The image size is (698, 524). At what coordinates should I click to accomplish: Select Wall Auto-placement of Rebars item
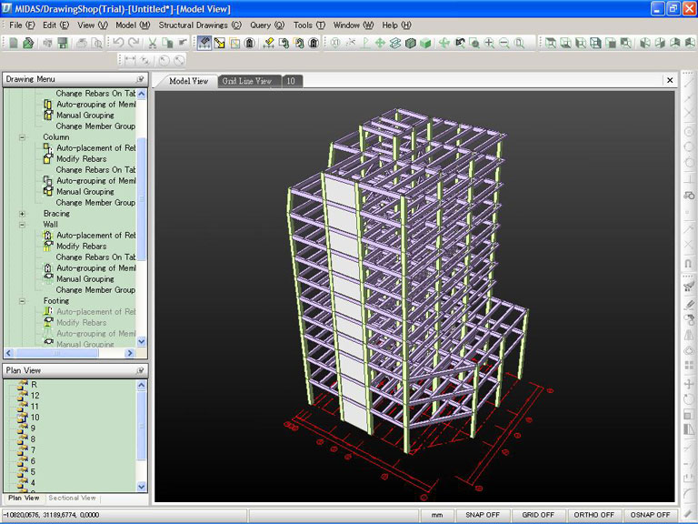tap(95, 235)
